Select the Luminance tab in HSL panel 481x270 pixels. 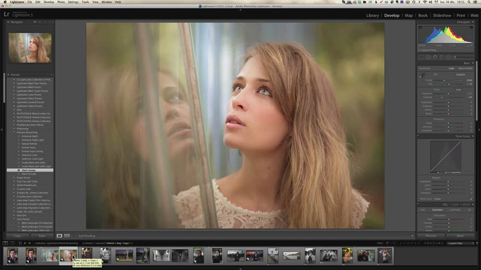(455, 209)
